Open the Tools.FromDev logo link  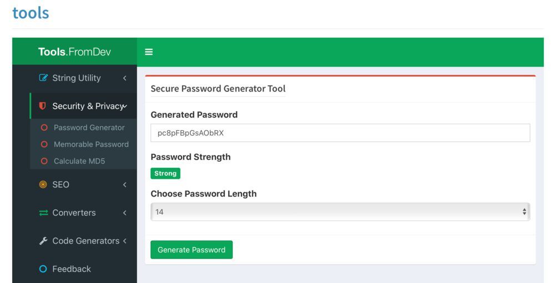pos(74,52)
